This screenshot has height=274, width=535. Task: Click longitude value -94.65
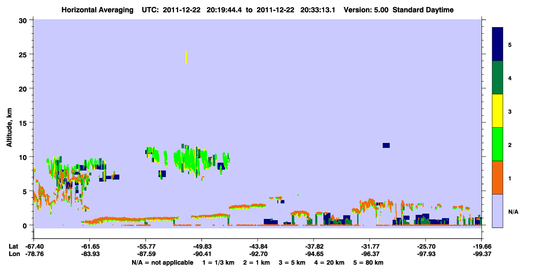(x=314, y=254)
